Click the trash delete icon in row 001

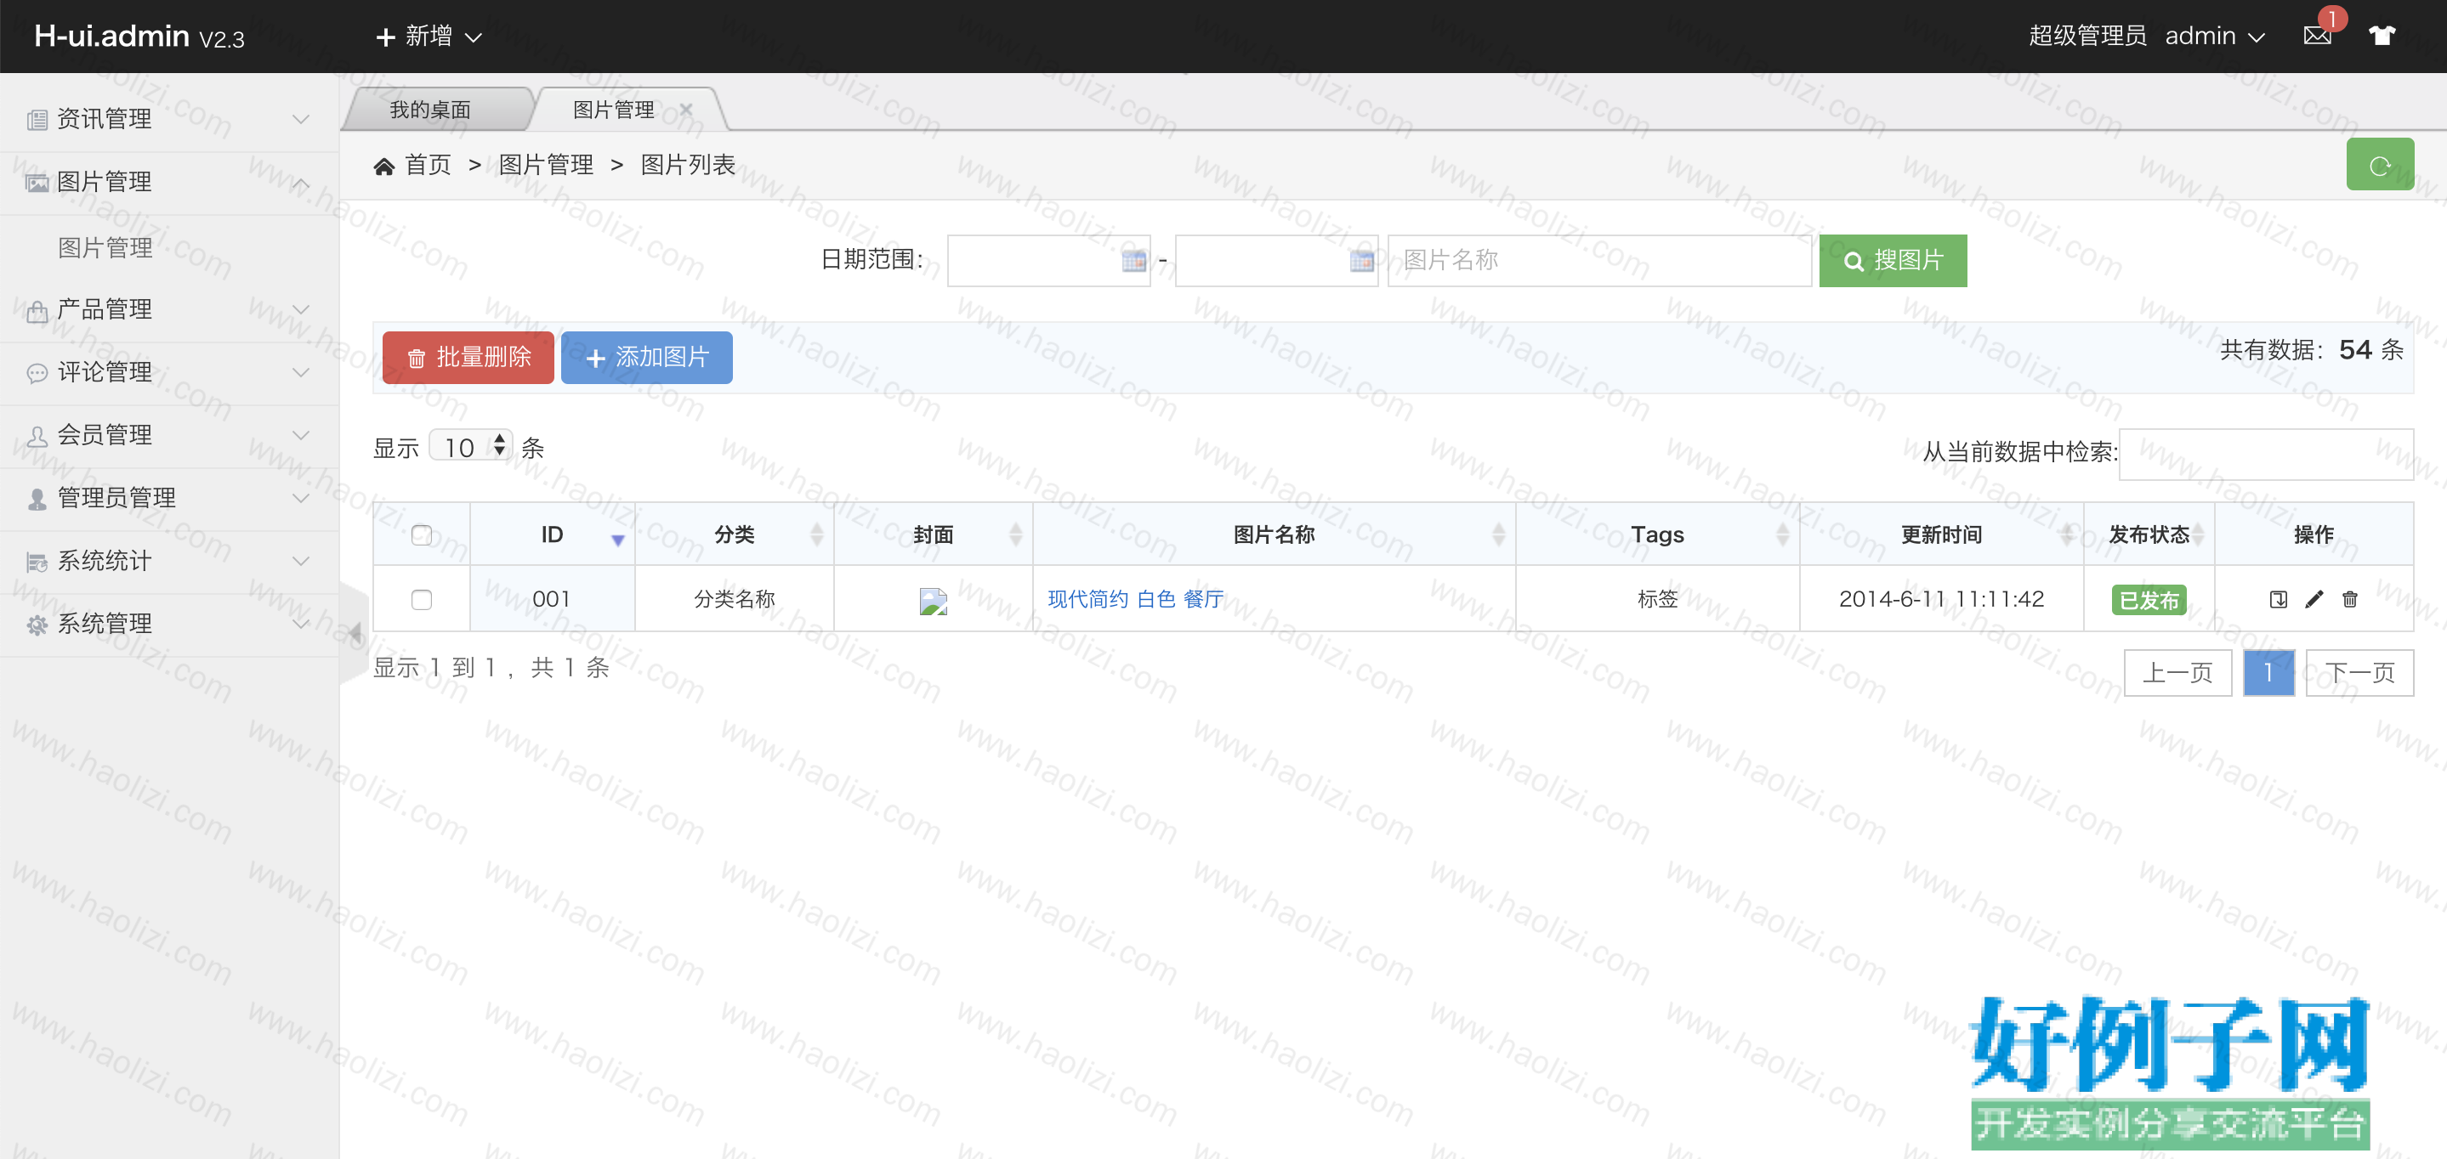pyautogui.click(x=2349, y=599)
